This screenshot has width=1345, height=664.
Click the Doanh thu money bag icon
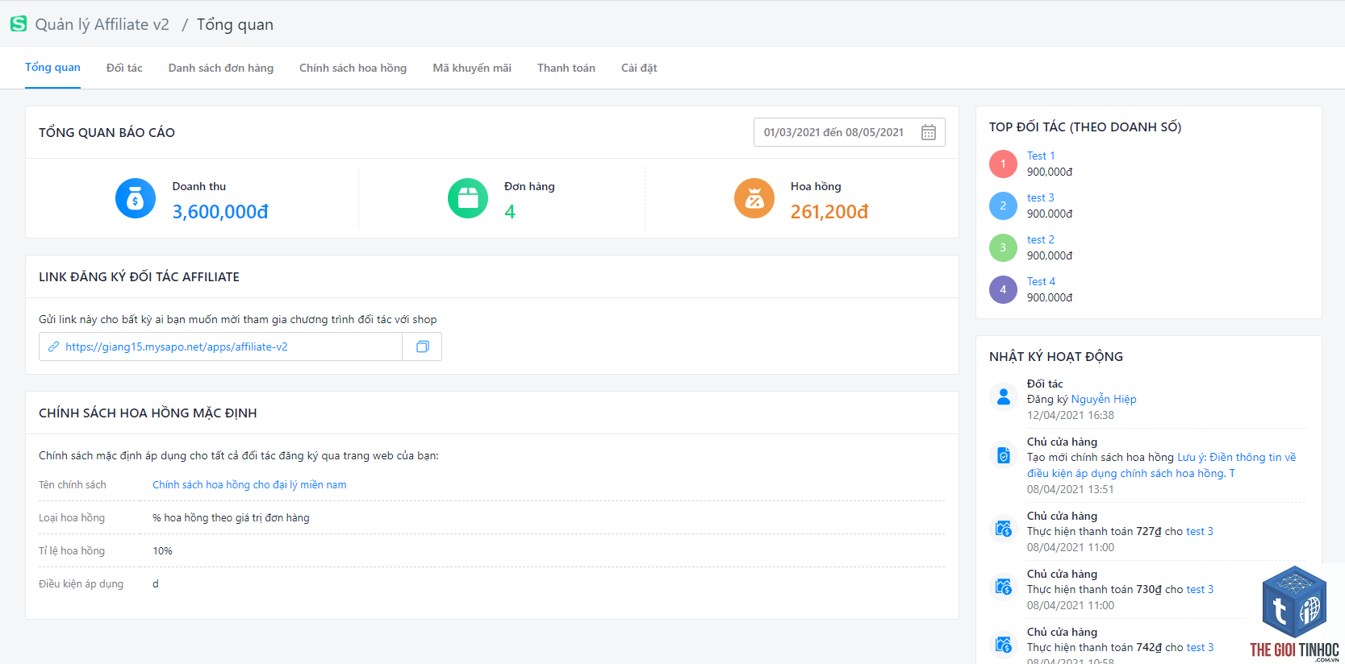[x=136, y=198]
